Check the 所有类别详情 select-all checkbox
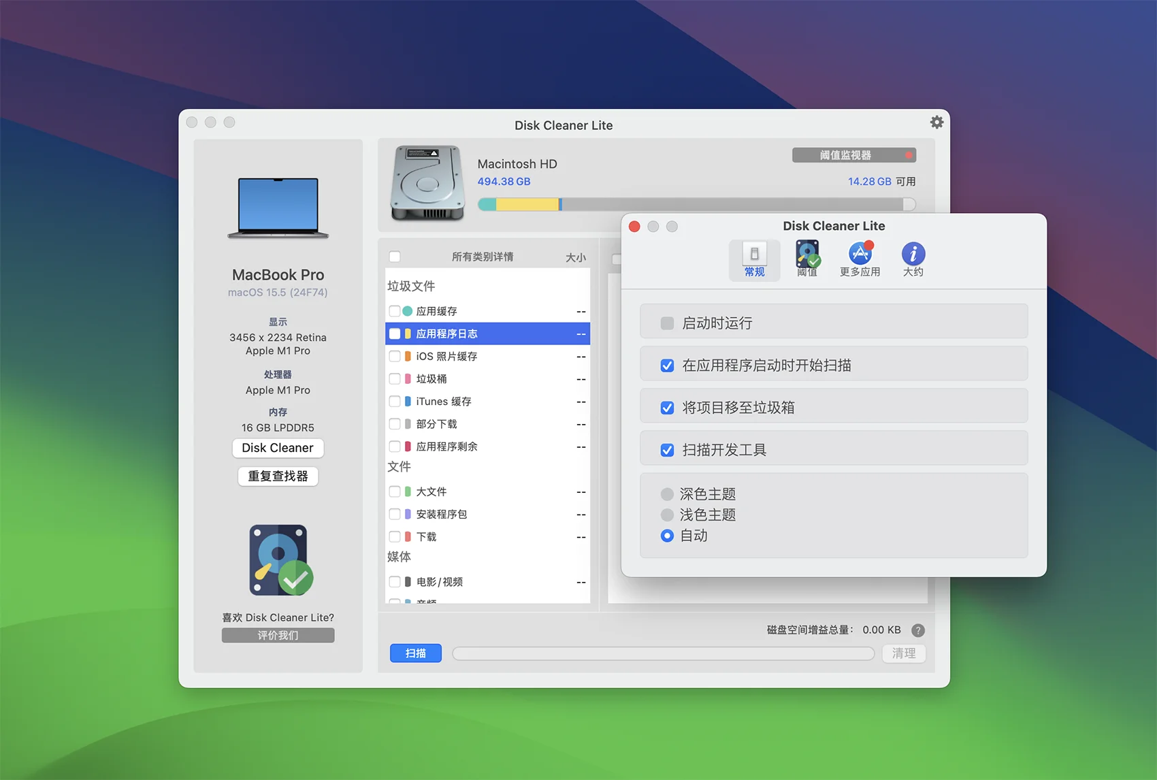Image resolution: width=1157 pixels, height=780 pixels. [x=395, y=257]
